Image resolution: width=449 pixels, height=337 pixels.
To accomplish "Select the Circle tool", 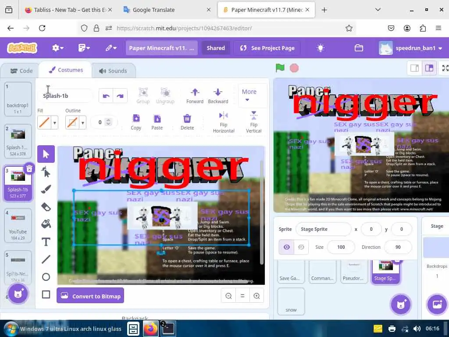I will pos(46,277).
